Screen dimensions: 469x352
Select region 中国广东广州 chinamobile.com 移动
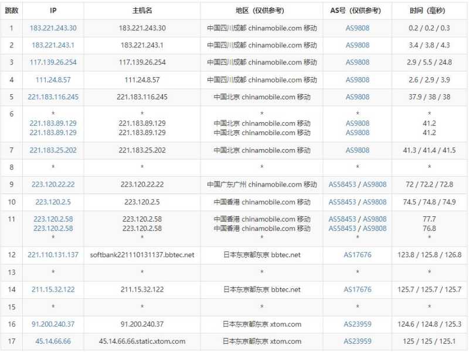[x=261, y=184]
